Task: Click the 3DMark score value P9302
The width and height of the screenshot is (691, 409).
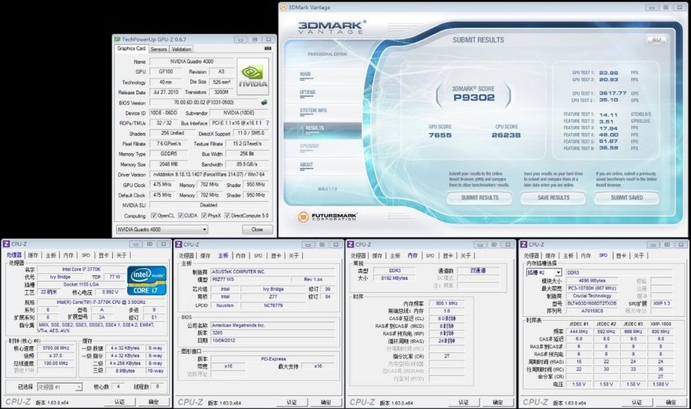Action: tap(474, 98)
